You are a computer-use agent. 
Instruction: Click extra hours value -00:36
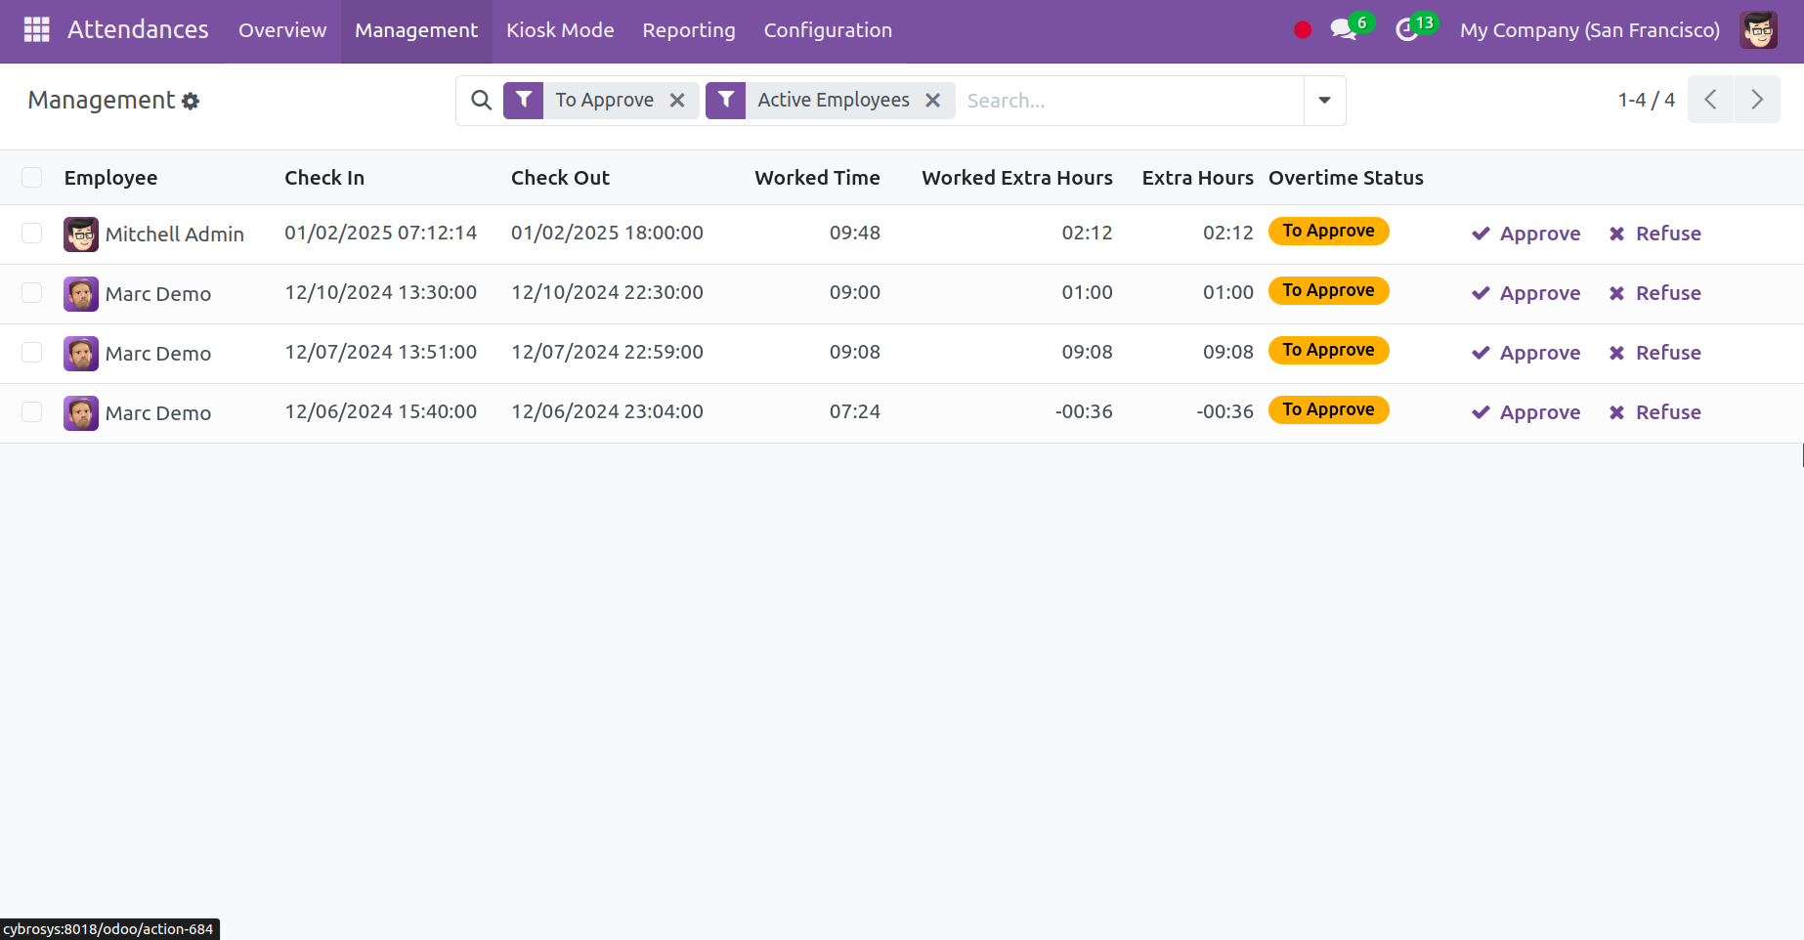point(1224,411)
